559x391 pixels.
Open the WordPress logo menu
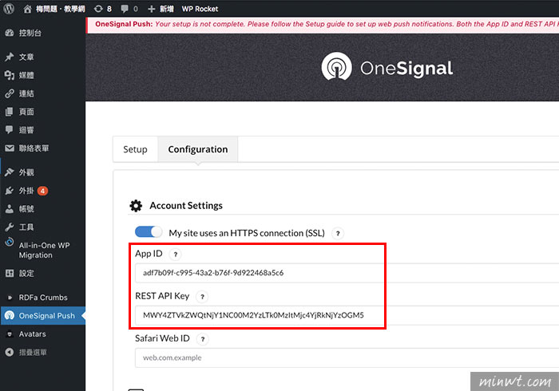coord(9,9)
